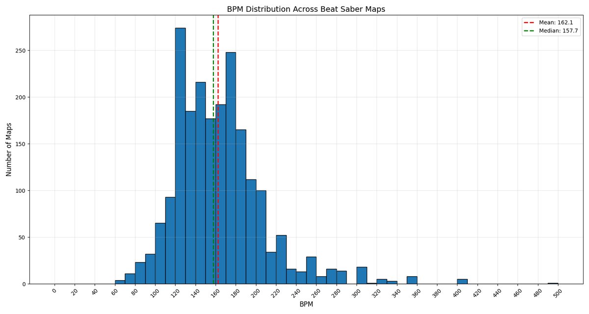Click the tallest histogram bar at 120 BPM
589x314 pixels.
pos(180,156)
